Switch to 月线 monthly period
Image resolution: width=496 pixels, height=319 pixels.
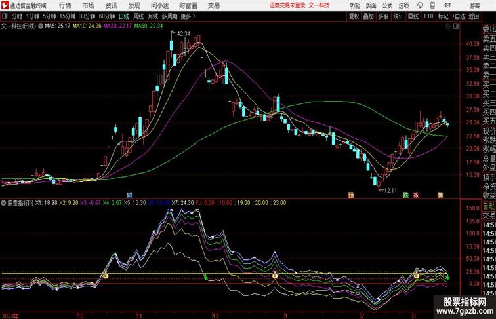tap(153, 16)
